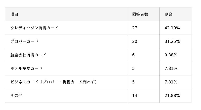201x110 pixels.
Task: Select the ホテル提携カード respondent count
Action: point(133,68)
